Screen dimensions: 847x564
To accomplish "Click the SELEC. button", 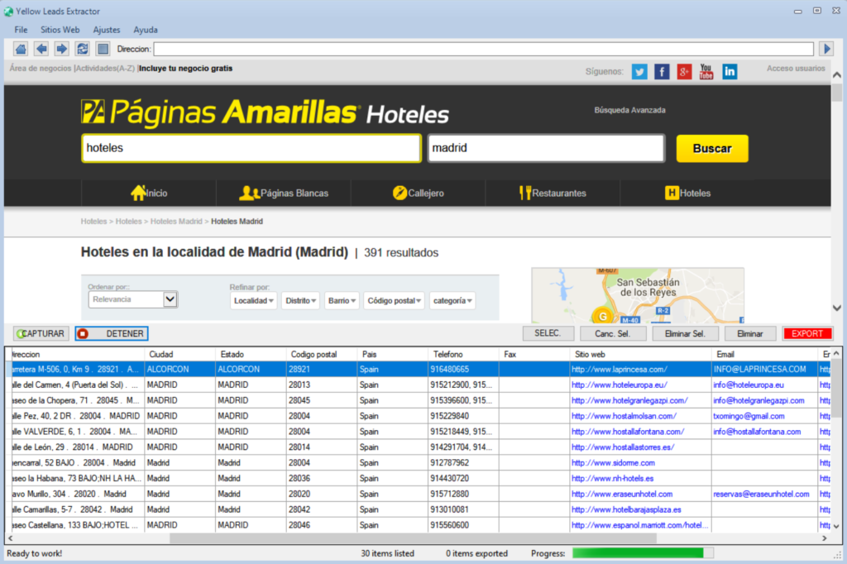I will click(x=548, y=333).
